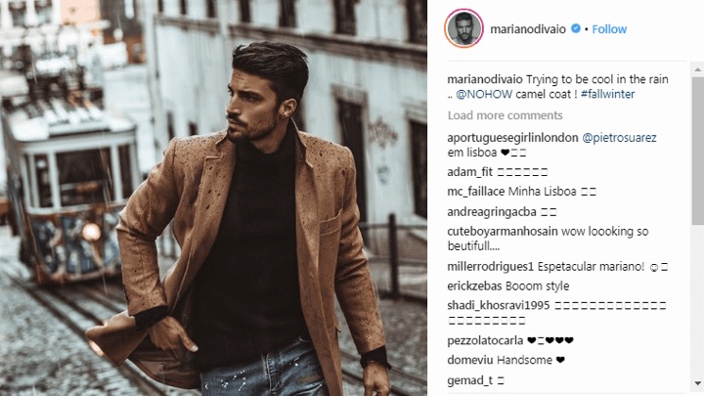Open the #fallwinter hashtag

pyautogui.click(x=607, y=94)
